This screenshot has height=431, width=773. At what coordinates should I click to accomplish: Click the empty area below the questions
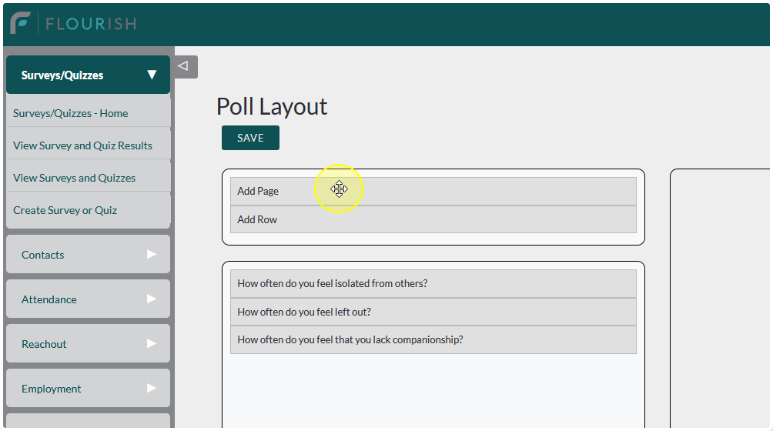(433, 393)
